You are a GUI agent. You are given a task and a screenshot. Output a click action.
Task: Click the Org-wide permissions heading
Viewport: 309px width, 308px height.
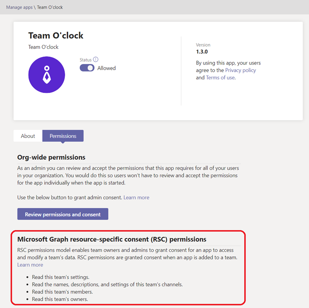(51, 157)
